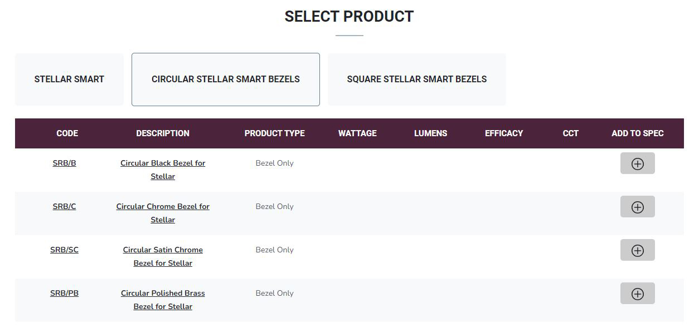Click the Wattage column header
This screenshot has height=328, width=694.
coord(357,133)
